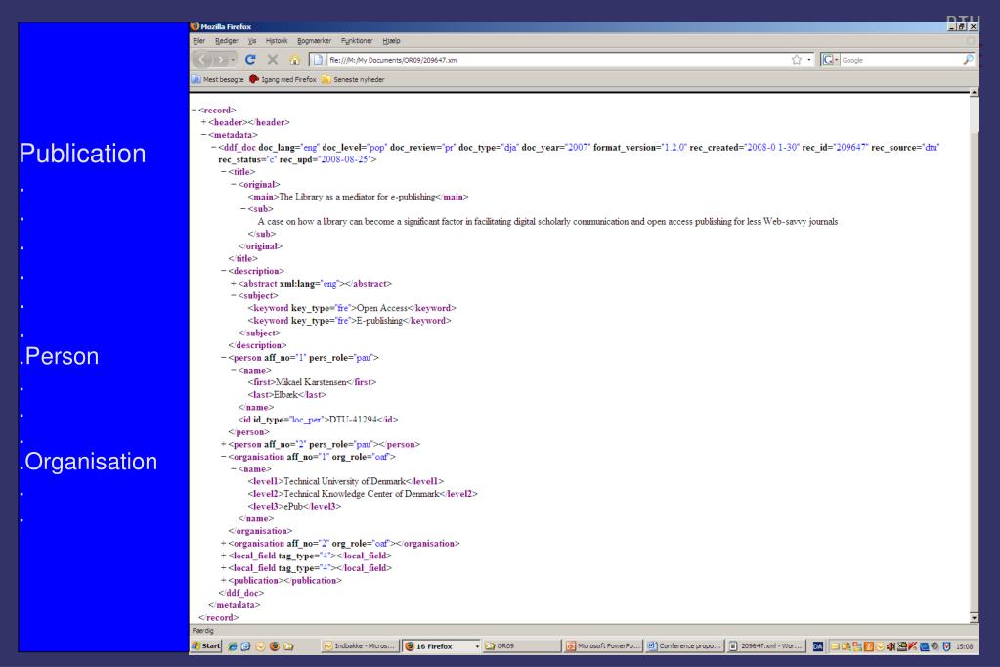The image size is (1000, 667).
Task: Click the Google search input field
Action: 900,60
